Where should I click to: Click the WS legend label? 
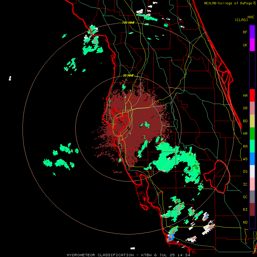245,159
